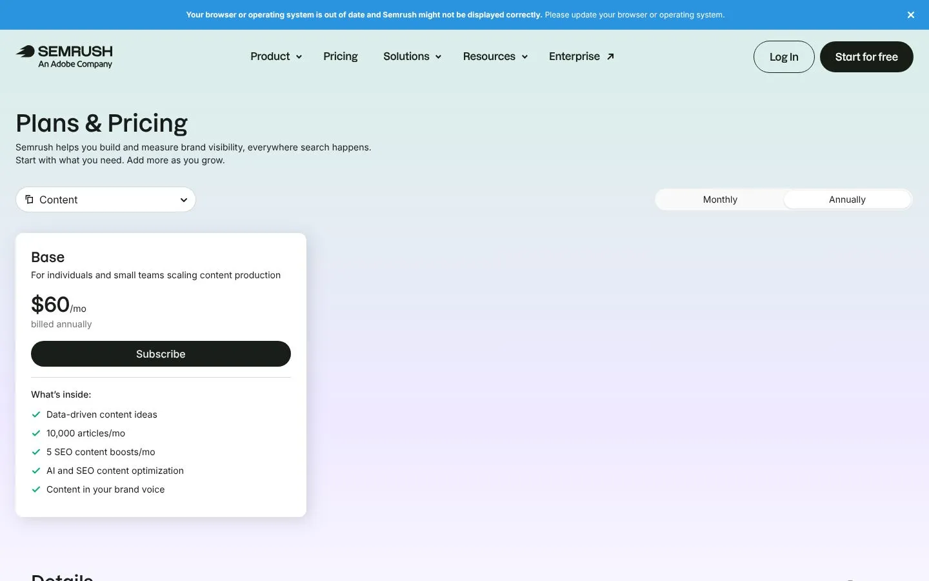Expand the Solutions menu
The image size is (929, 581).
click(412, 57)
